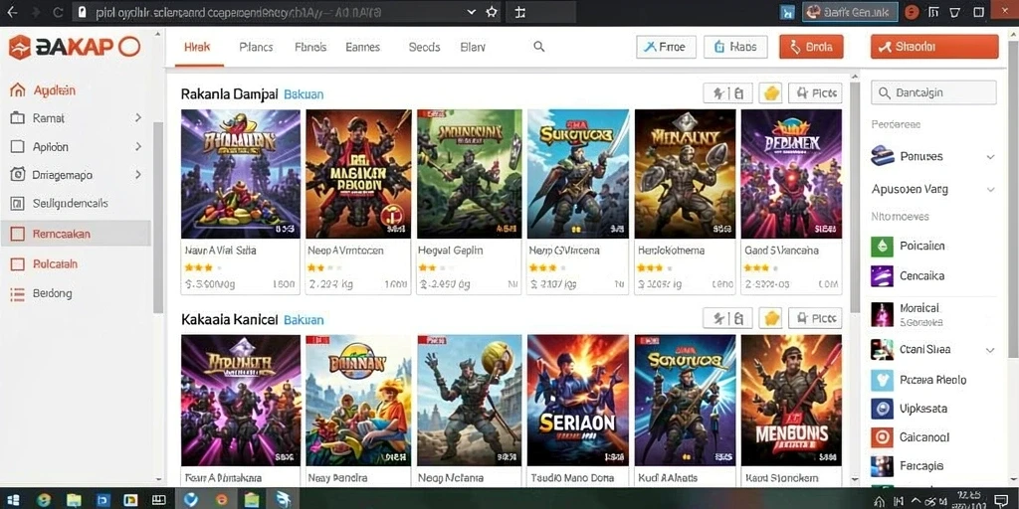Click the Picte button in Kakaaia Kanicel row
Image resolution: width=1019 pixels, height=509 pixels.
point(816,318)
